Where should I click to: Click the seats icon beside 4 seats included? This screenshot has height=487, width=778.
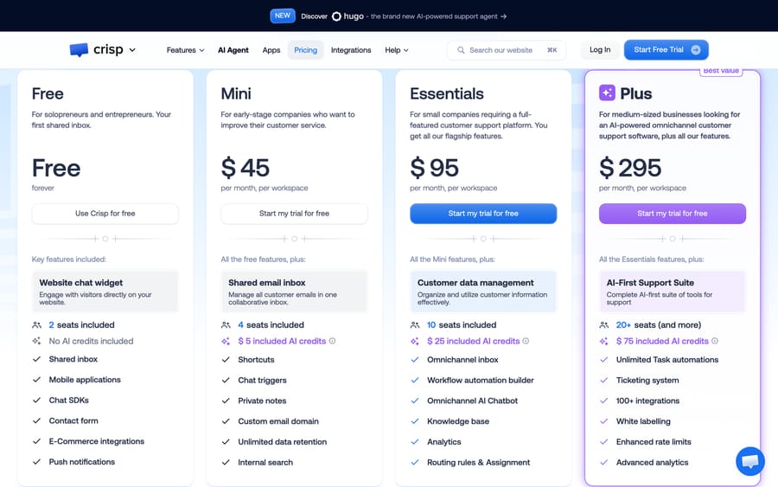pos(226,325)
